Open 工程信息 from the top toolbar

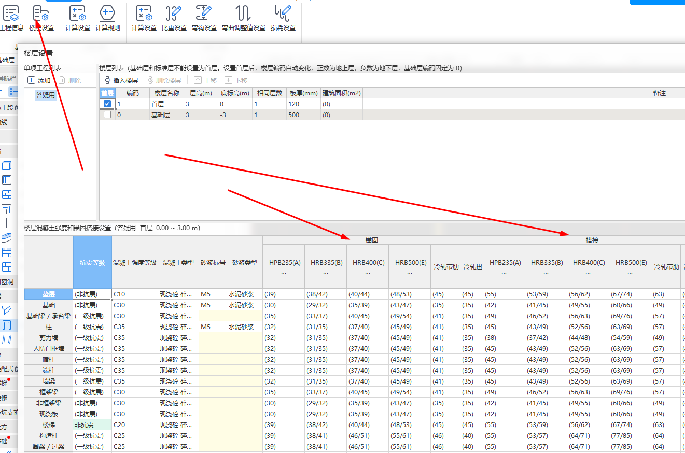11,18
